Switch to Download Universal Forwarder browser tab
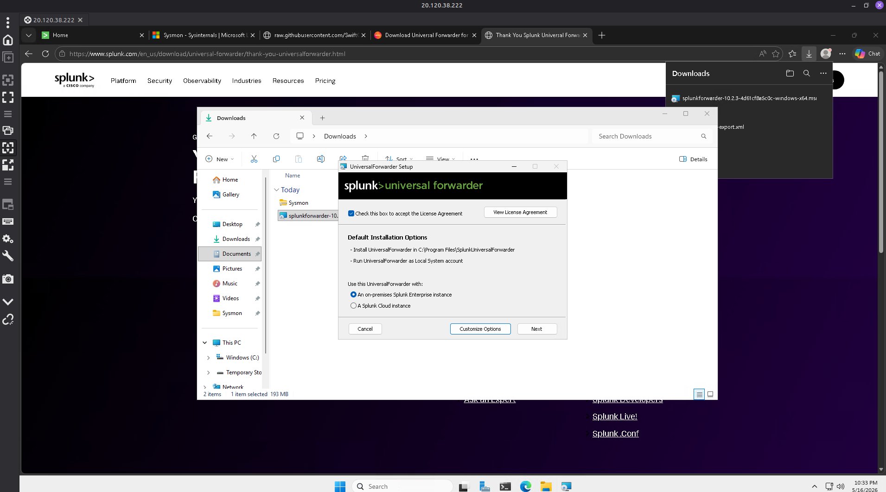Screen dimensions: 886x492 pyautogui.click(x=425, y=35)
